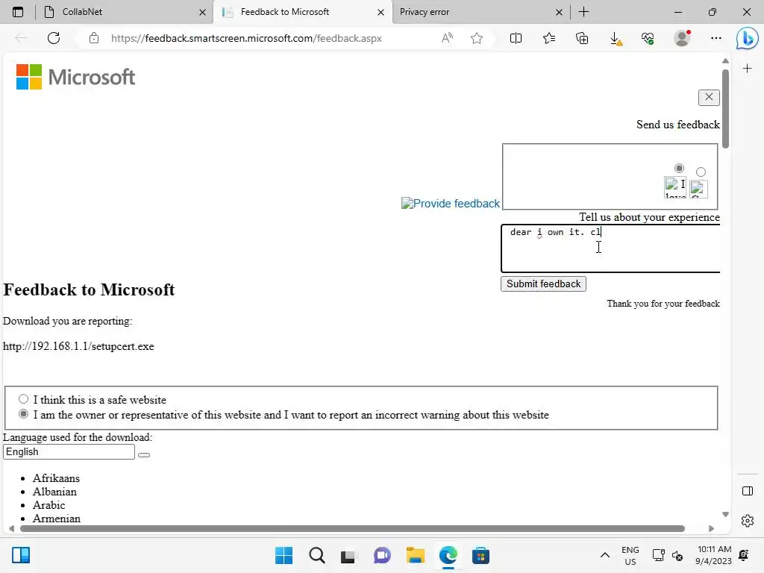Add this page to favorites star

477,38
